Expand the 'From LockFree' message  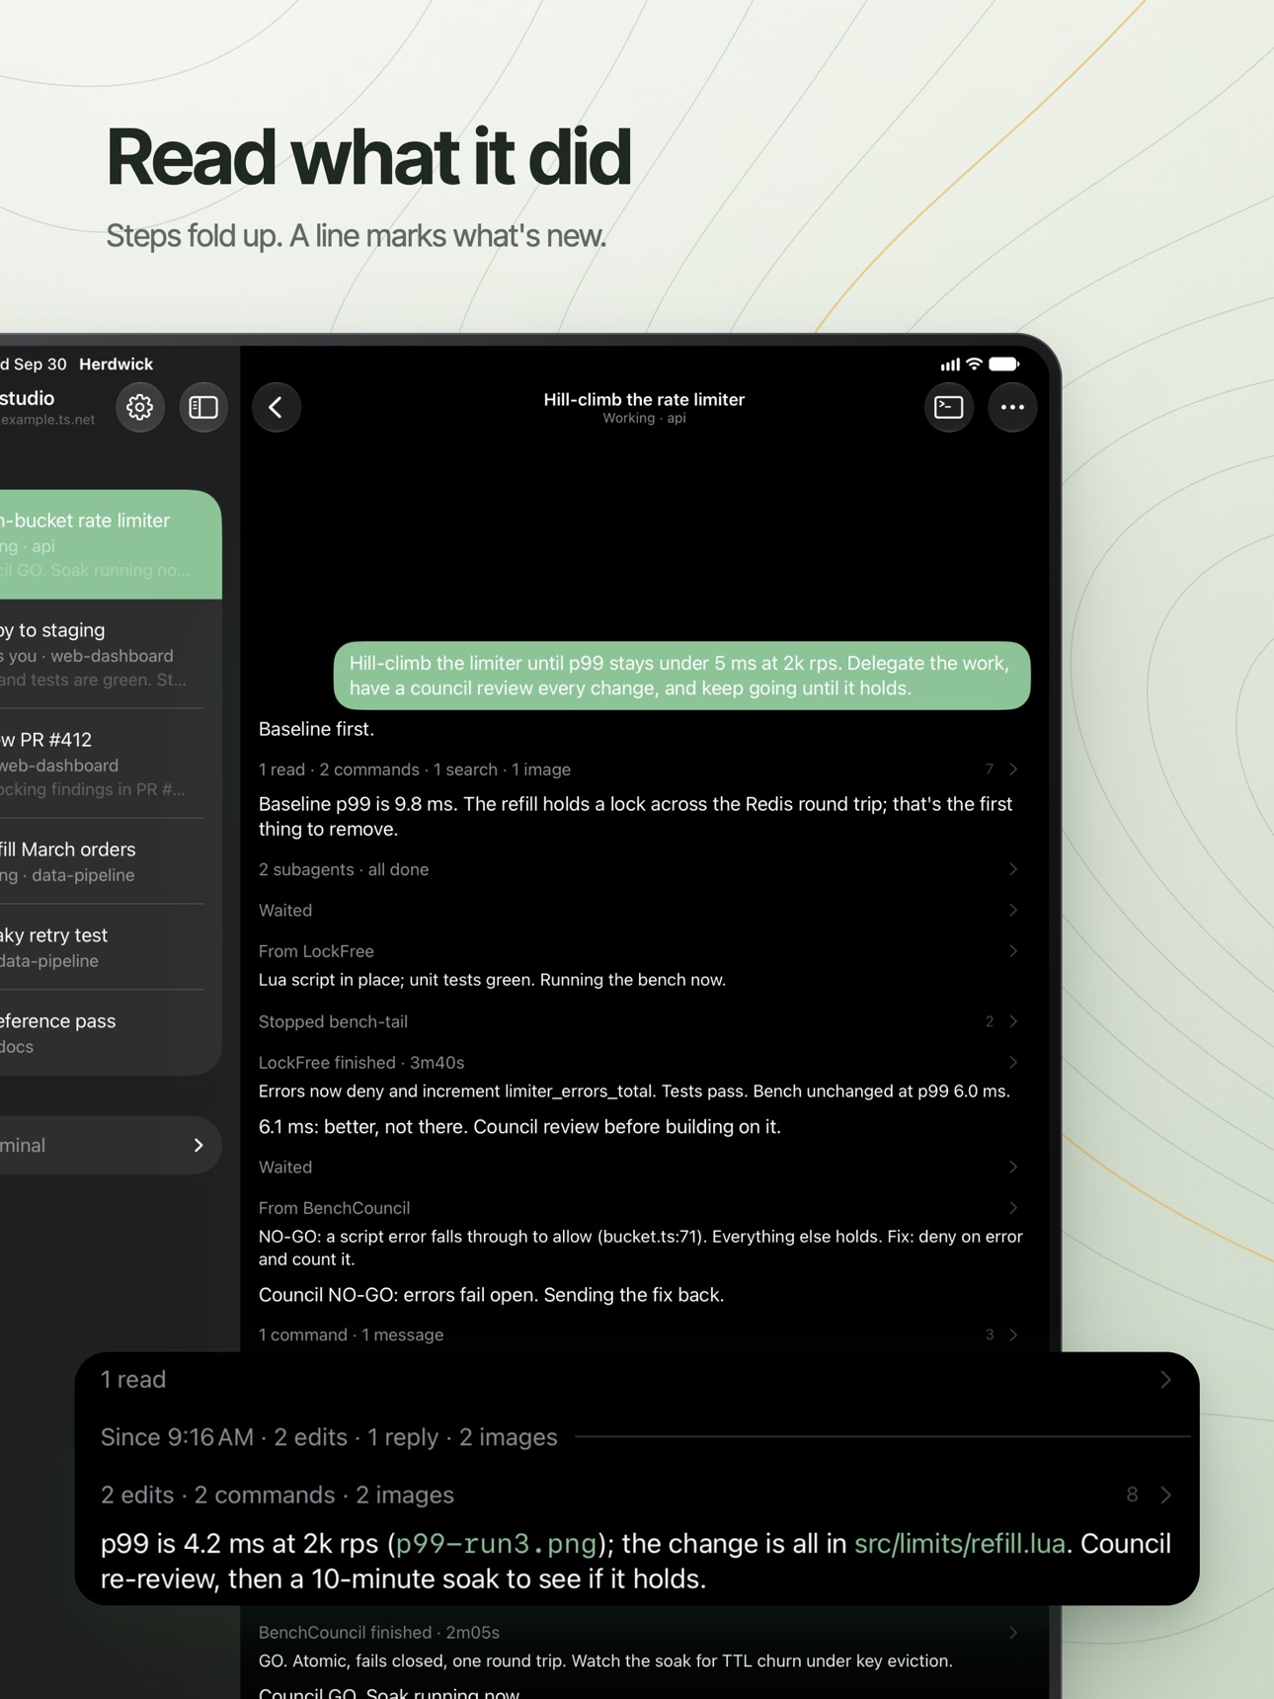point(639,951)
